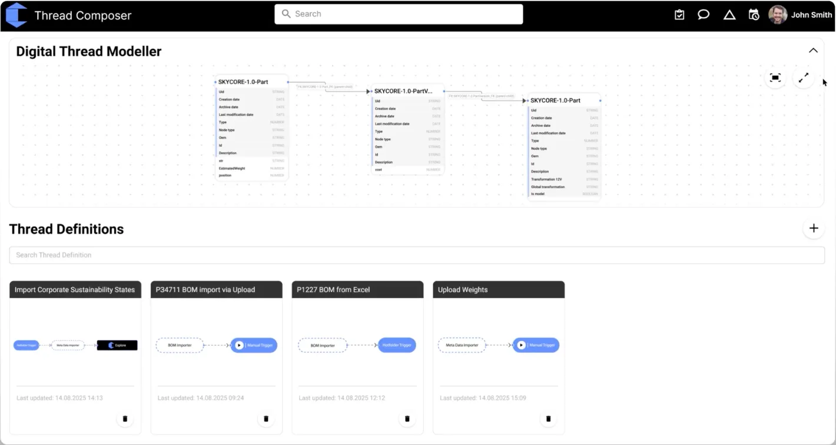Click the Explore node logo icon
836x445 pixels.
click(x=111, y=345)
